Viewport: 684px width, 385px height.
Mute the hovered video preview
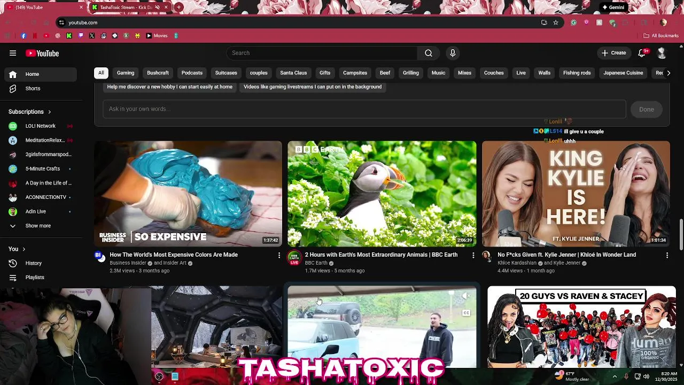466,295
